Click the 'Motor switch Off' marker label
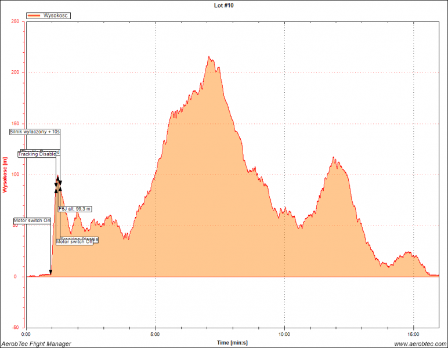The image size is (448, 348). coord(74,242)
